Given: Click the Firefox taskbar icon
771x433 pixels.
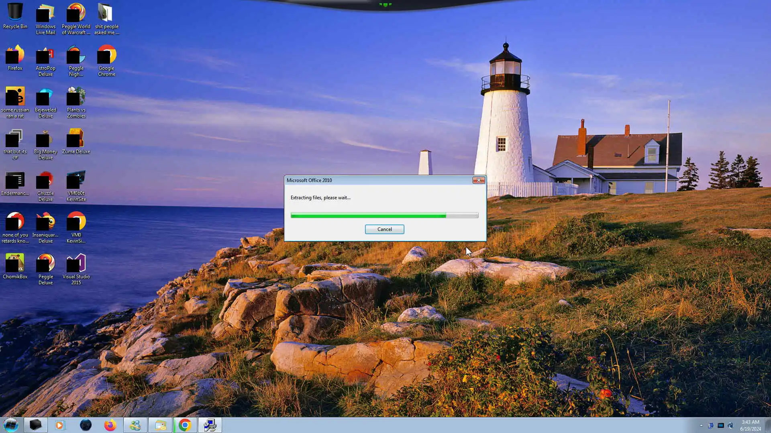Looking at the screenshot, I should pyautogui.click(x=110, y=425).
